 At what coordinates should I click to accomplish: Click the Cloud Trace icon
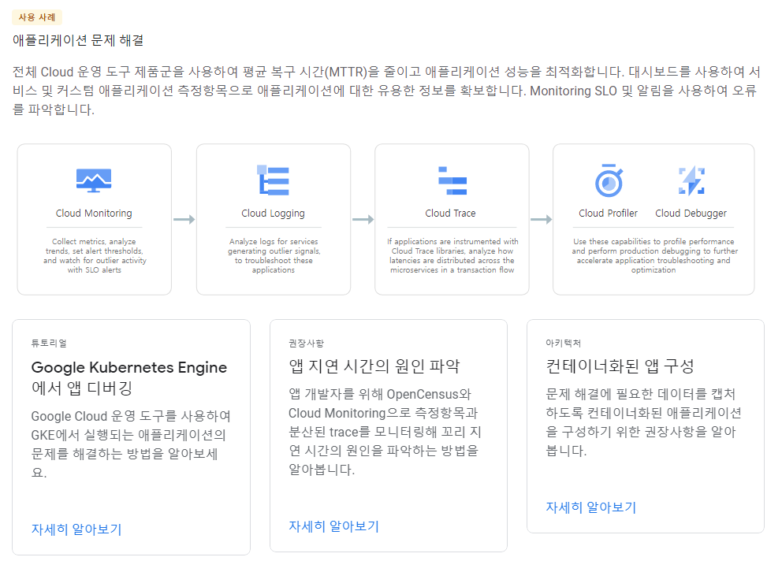coord(452,180)
